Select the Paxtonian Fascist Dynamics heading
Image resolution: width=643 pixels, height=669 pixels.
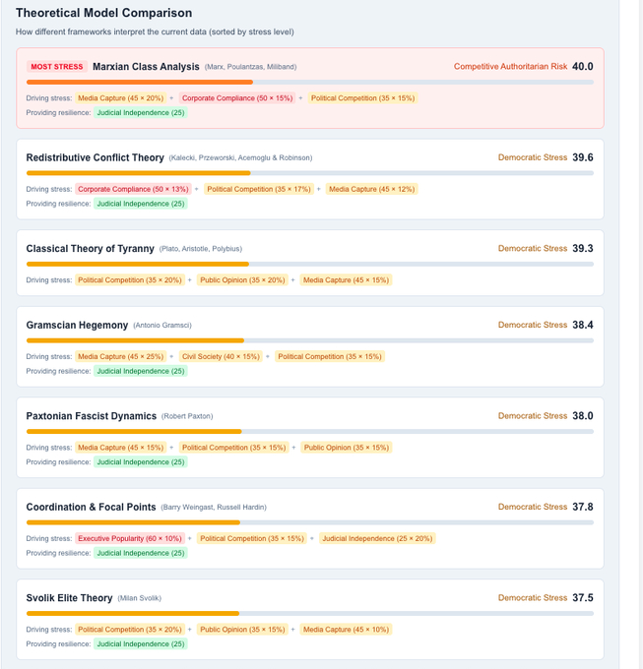coord(92,416)
